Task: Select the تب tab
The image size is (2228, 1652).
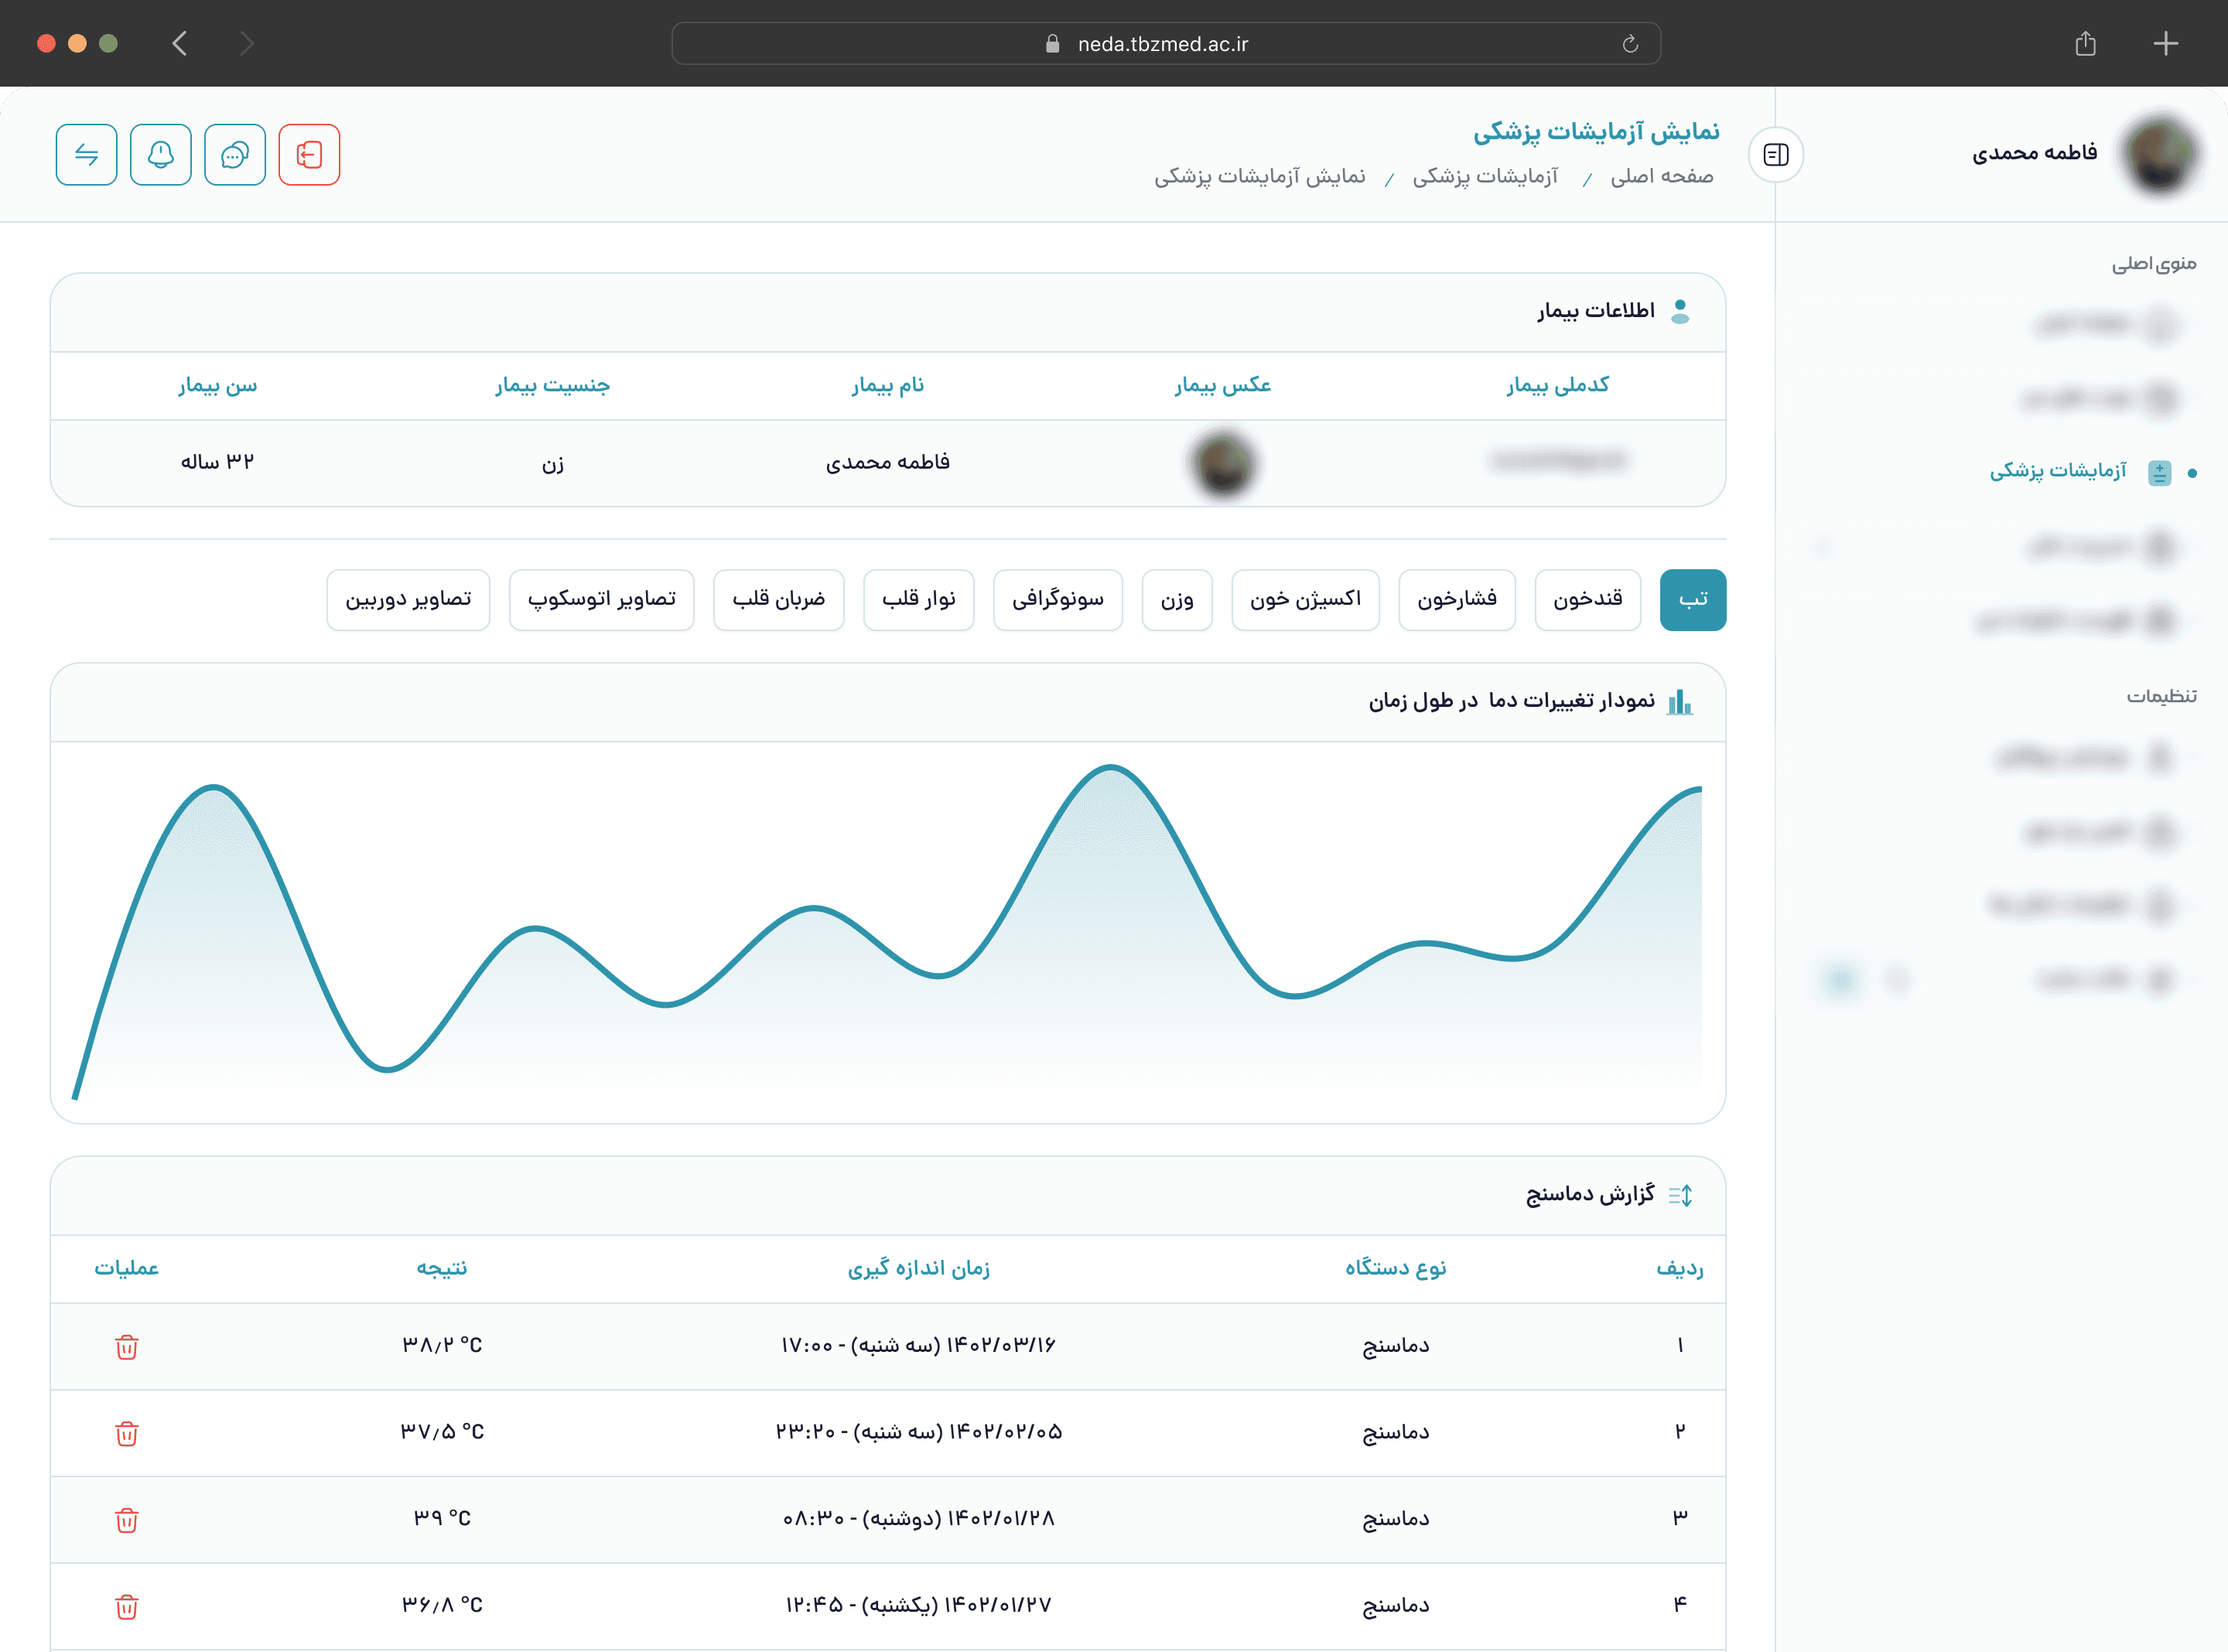Action: click(1692, 600)
